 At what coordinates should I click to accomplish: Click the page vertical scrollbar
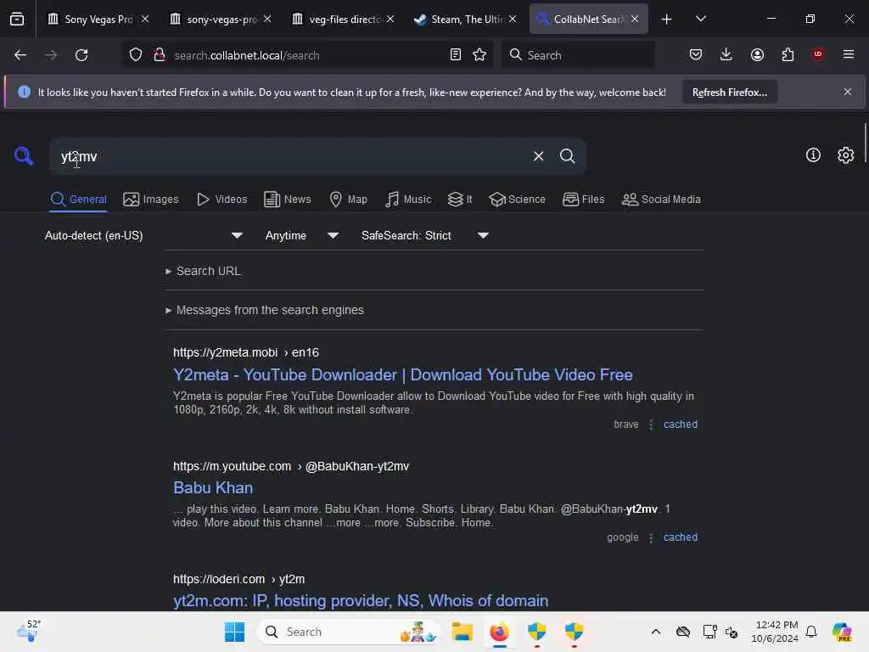point(865,143)
